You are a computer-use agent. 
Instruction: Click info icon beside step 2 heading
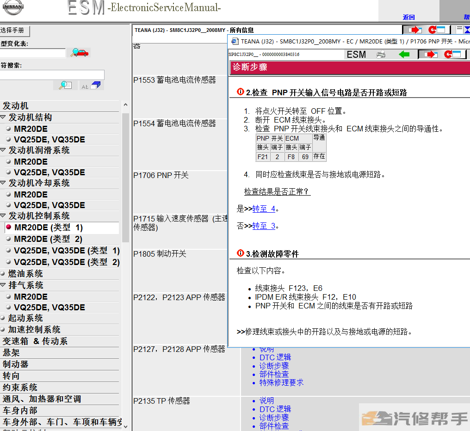(x=241, y=92)
